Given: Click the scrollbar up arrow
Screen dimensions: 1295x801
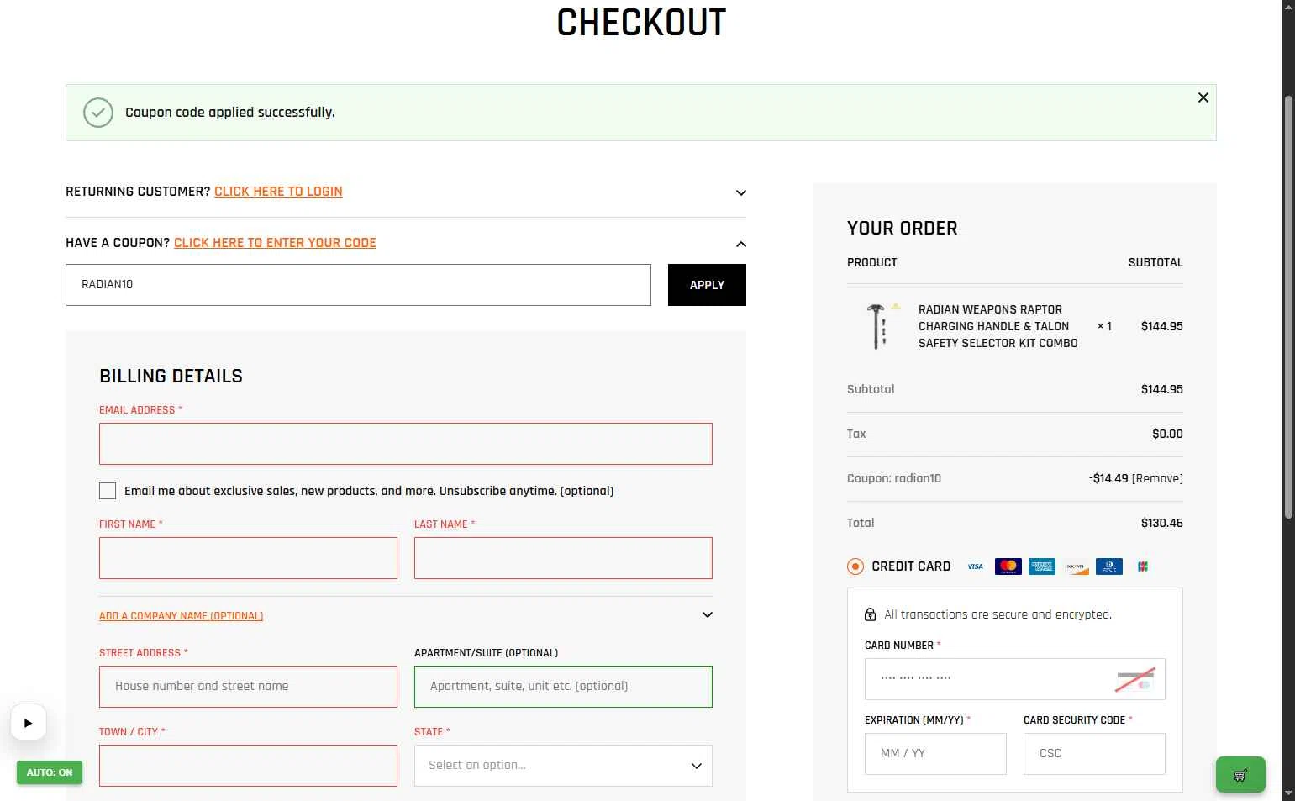Looking at the screenshot, I should coord(1288,7).
